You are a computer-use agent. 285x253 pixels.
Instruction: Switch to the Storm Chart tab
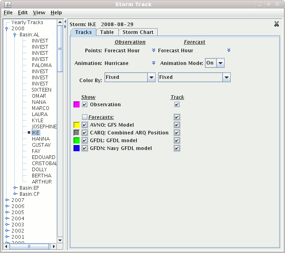[138, 32]
